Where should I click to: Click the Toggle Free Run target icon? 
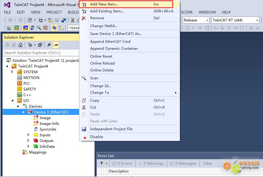tap(54, 28)
